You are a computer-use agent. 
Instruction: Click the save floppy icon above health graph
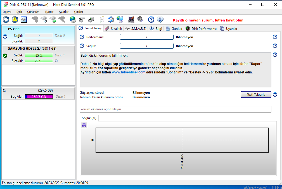point(84,125)
